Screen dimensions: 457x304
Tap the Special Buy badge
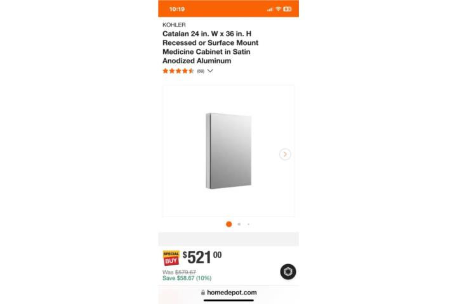(171, 258)
